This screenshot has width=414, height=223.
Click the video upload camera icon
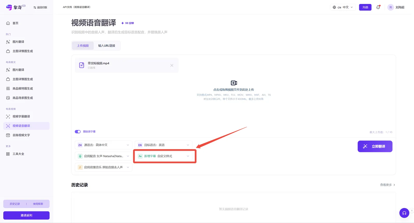coord(234,83)
